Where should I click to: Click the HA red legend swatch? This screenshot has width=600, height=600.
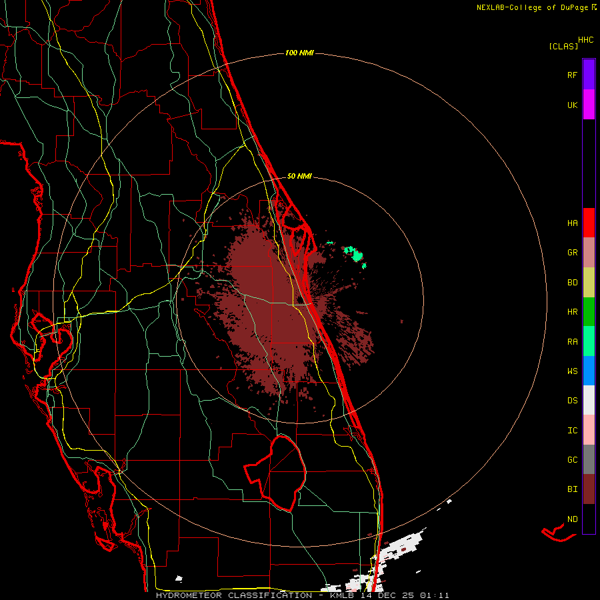coord(589,223)
